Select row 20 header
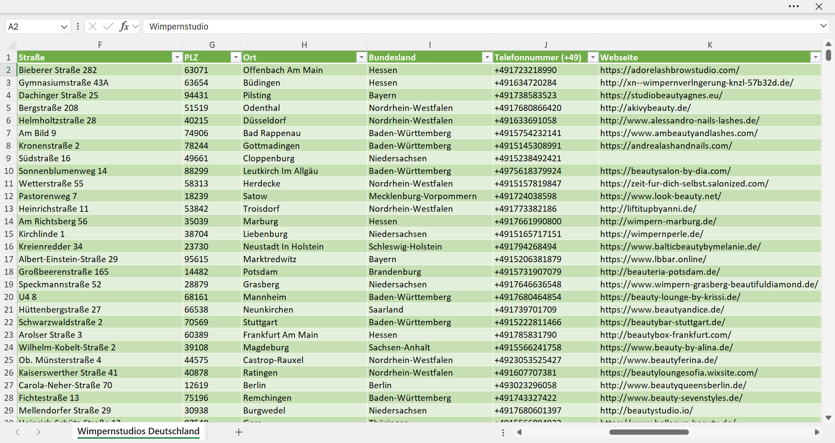 (8, 297)
